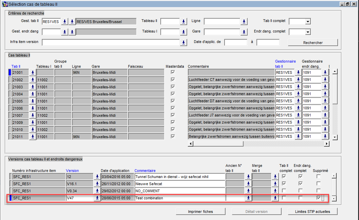Select comment 'Nieuwe Safecat'
Screen dimensions: 359x220
click(180, 184)
